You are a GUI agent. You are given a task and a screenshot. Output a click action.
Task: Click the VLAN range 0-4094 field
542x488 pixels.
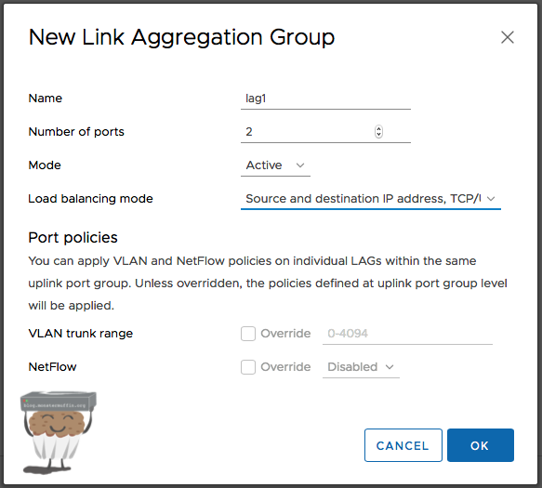(x=407, y=334)
